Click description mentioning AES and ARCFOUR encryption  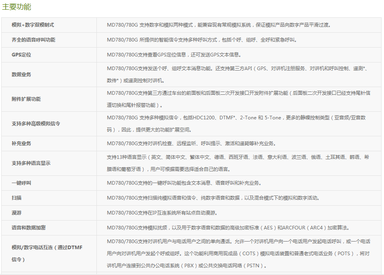[x=228, y=228]
